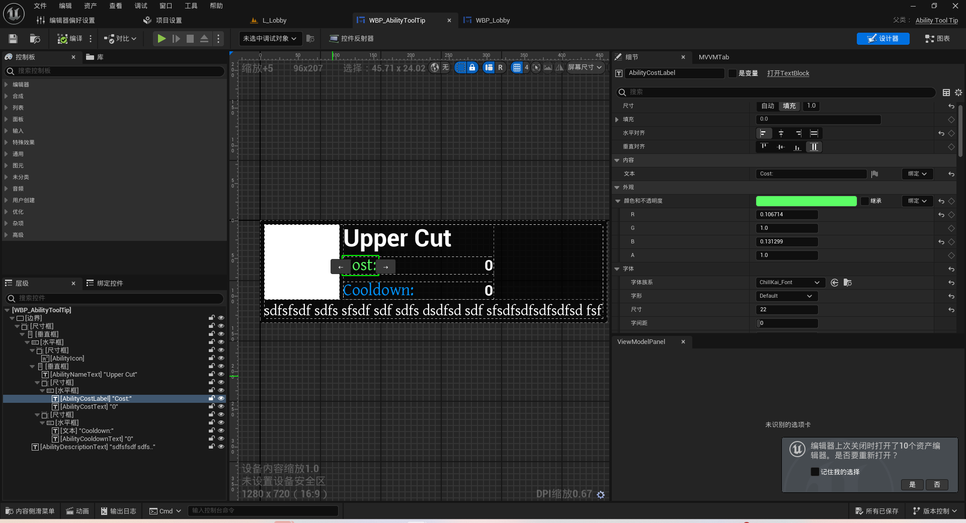Lock the AbilityCostText widget in hierarchy
Image resolution: width=966 pixels, height=523 pixels.
212,407
